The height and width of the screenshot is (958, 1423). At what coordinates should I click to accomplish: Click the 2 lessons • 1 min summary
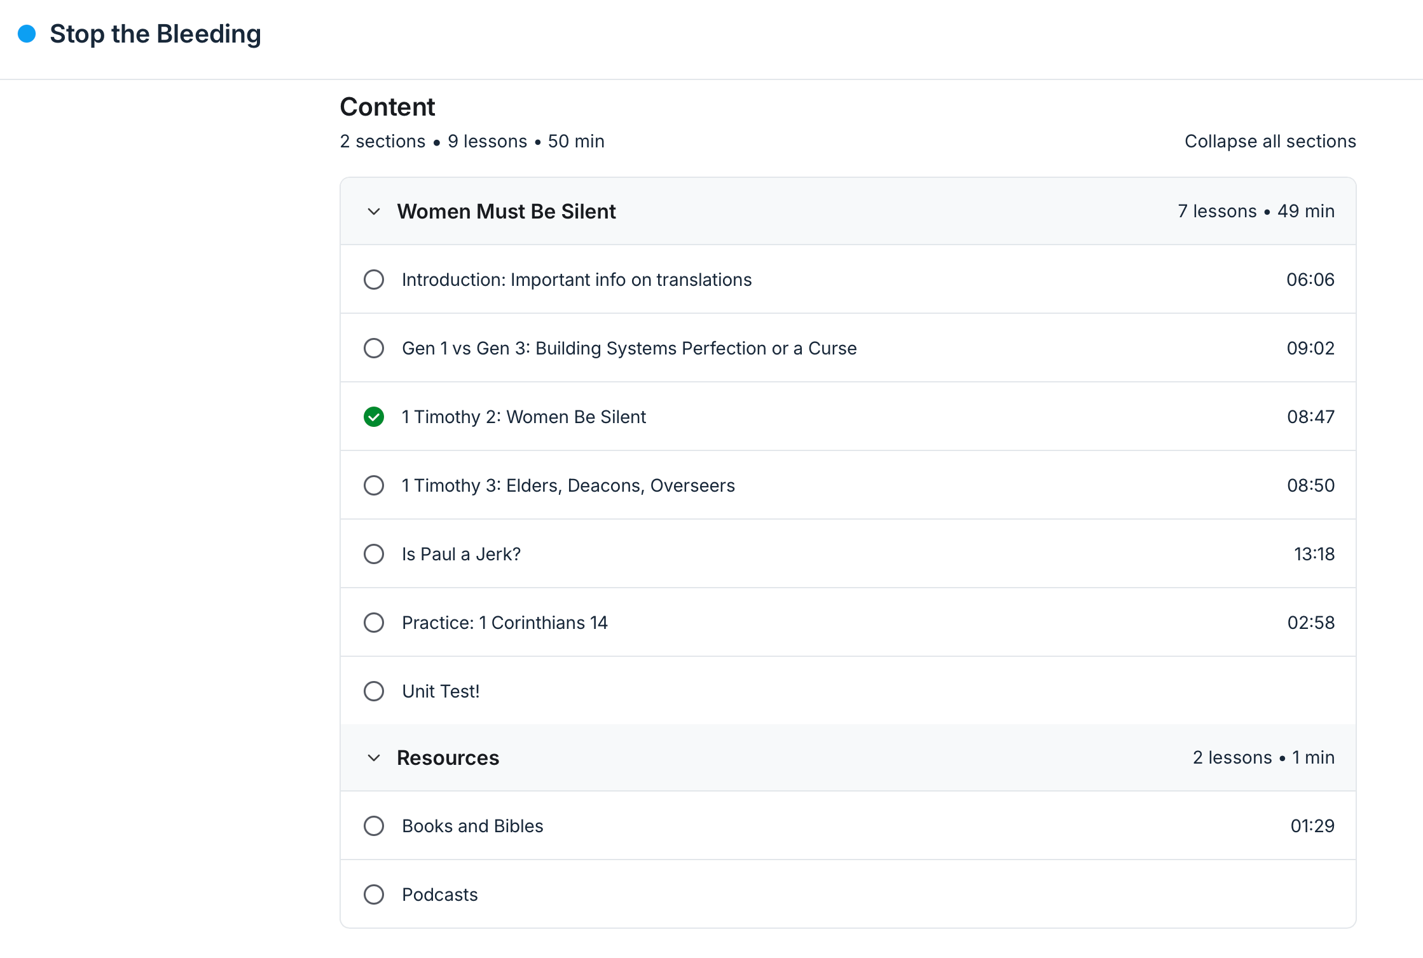(1263, 757)
